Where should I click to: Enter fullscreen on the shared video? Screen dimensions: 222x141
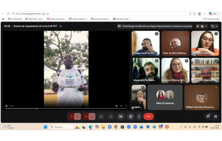click(121, 106)
